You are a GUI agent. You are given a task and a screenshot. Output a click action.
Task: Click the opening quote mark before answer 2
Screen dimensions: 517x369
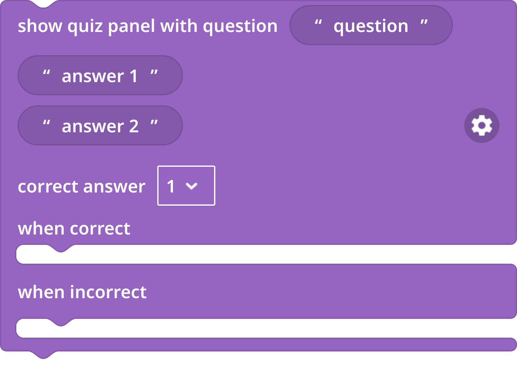46,123
